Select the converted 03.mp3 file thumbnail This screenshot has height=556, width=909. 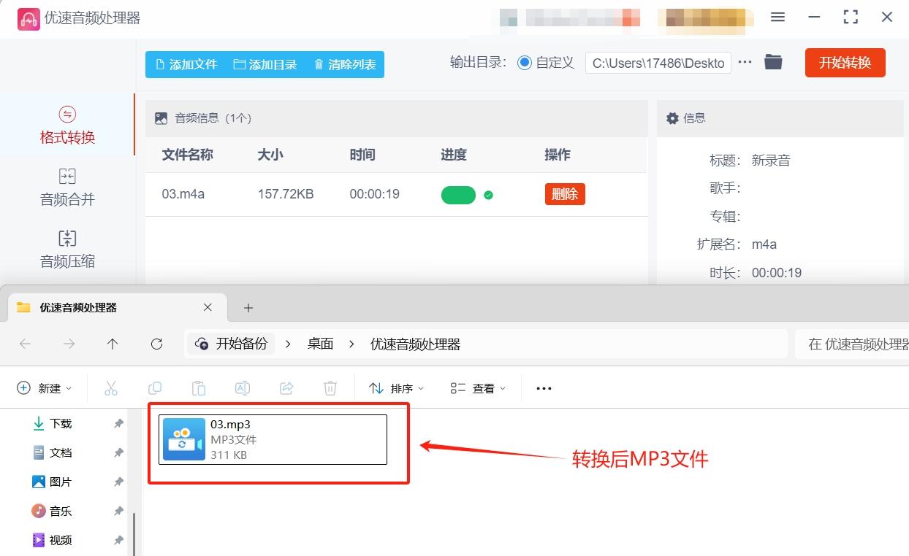[183, 439]
